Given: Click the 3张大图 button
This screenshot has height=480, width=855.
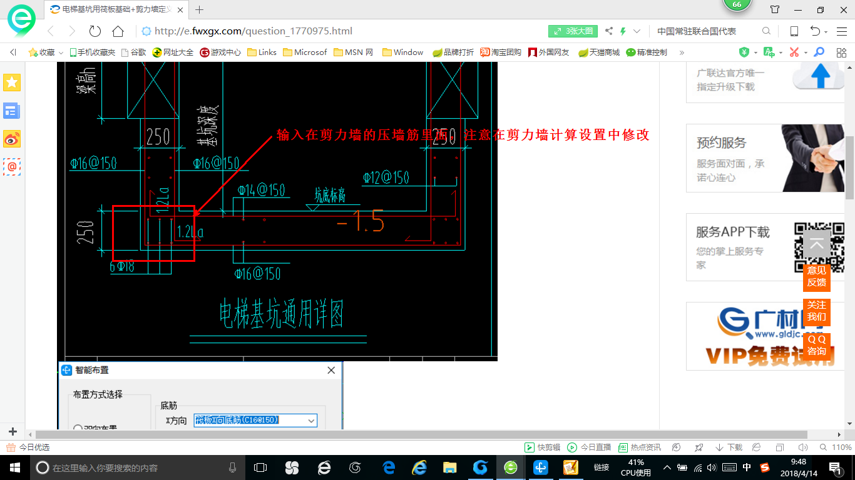Looking at the screenshot, I should pyautogui.click(x=573, y=31).
